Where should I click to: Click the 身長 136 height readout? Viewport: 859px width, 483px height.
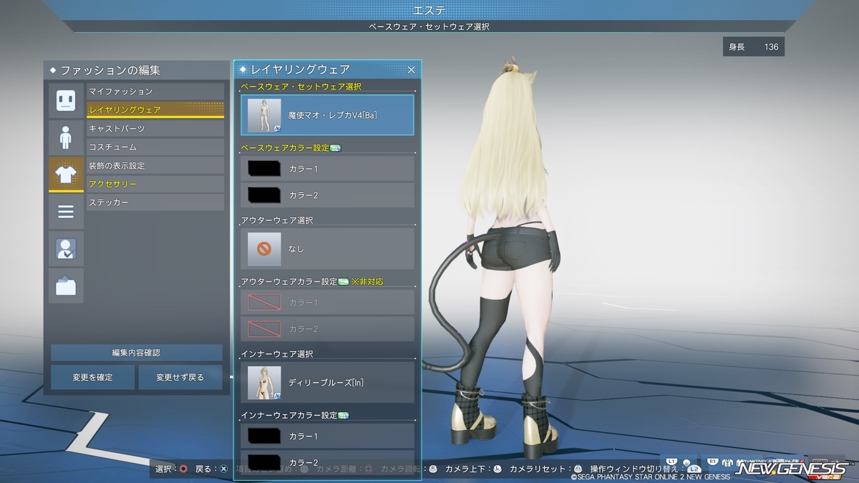(754, 47)
